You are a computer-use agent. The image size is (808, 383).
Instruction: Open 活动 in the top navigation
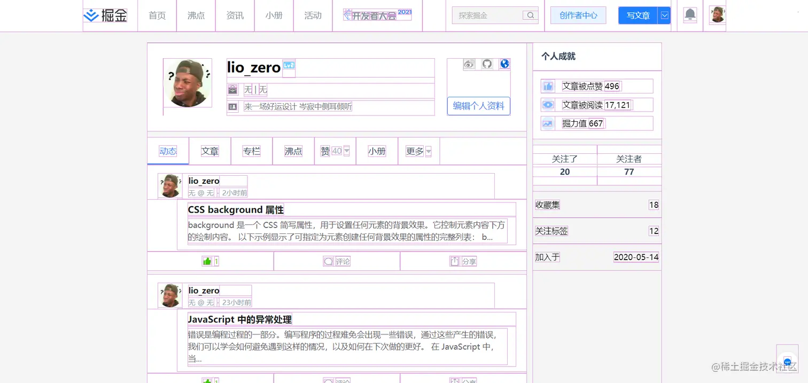click(313, 15)
